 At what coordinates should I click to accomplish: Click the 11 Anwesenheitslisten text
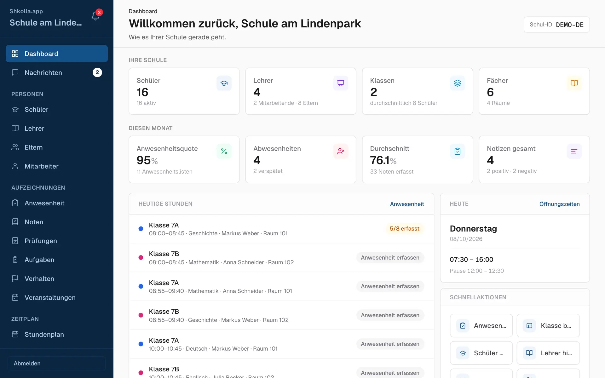[164, 172]
